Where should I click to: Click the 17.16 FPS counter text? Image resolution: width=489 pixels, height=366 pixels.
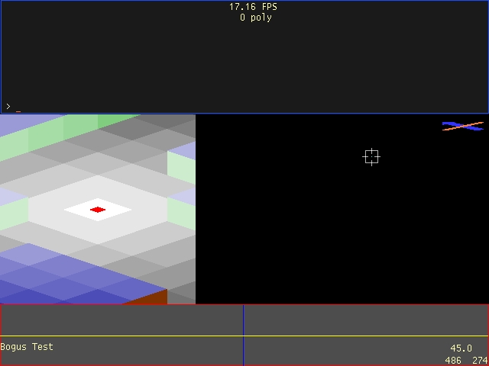[x=253, y=7]
